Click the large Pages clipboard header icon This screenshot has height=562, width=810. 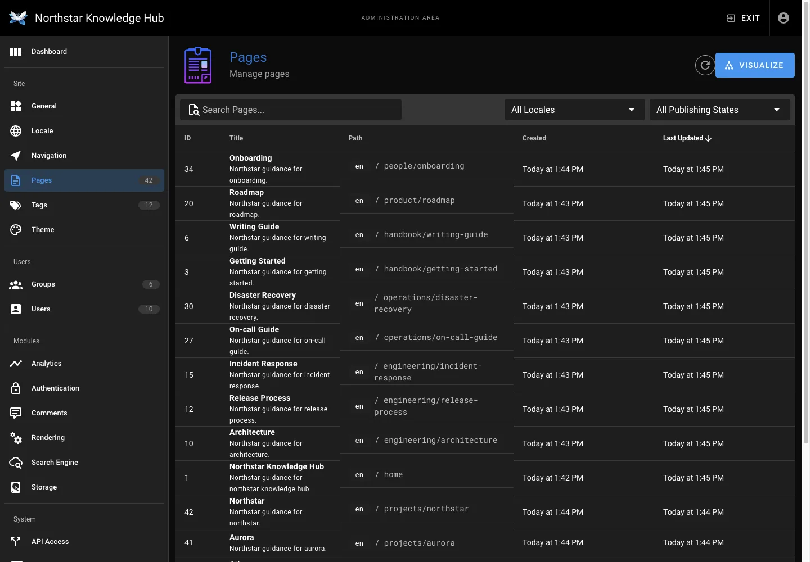tap(198, 65)
